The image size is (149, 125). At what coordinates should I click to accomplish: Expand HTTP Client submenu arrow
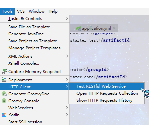(67, 87)
